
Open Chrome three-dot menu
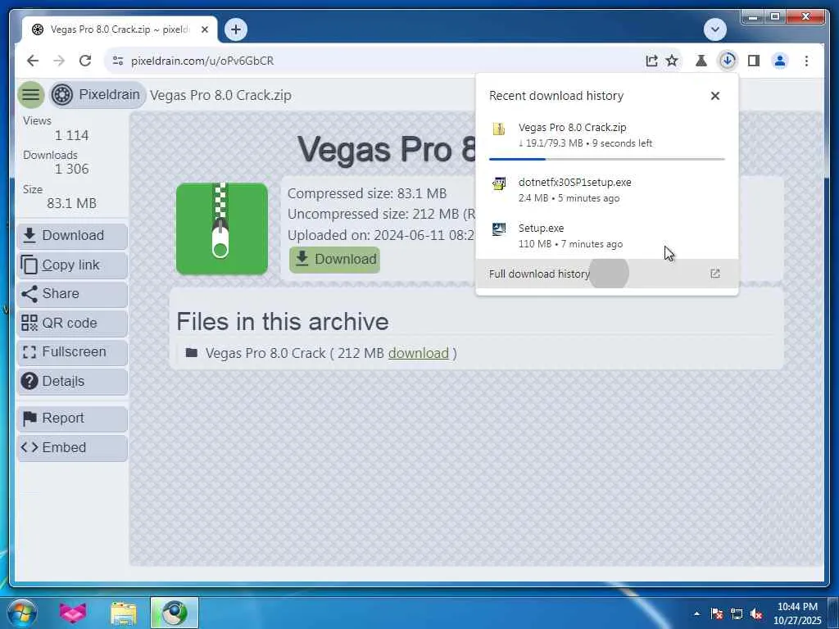coord(806,61)
